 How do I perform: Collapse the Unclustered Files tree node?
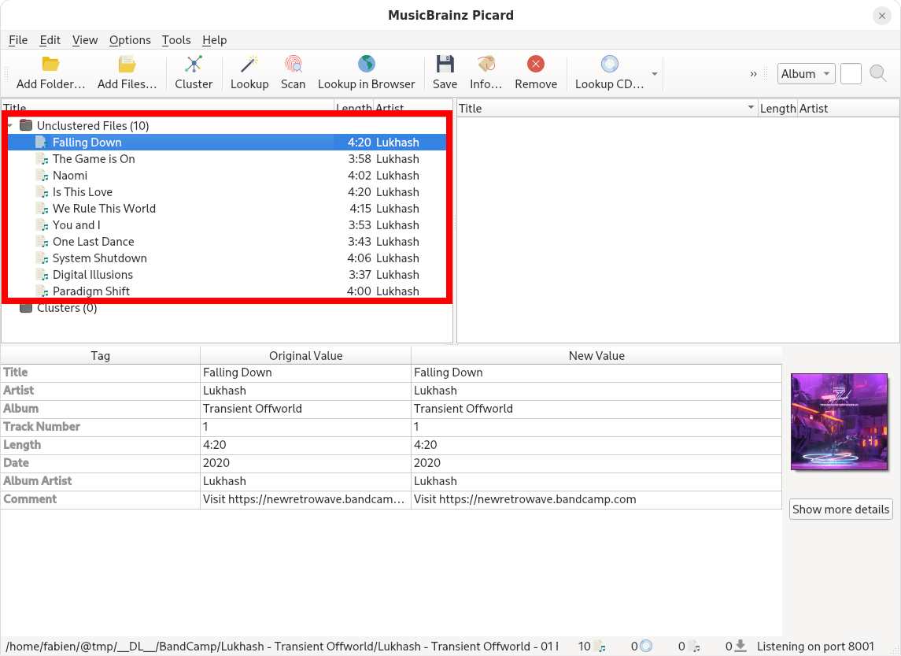[x=9, y=125]
